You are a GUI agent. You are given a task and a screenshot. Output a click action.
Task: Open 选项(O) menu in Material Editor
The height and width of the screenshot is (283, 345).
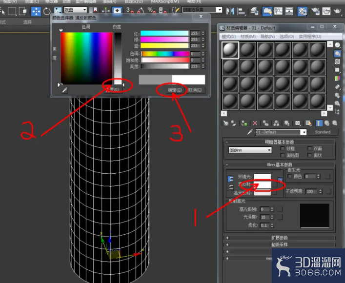(287, 37)
